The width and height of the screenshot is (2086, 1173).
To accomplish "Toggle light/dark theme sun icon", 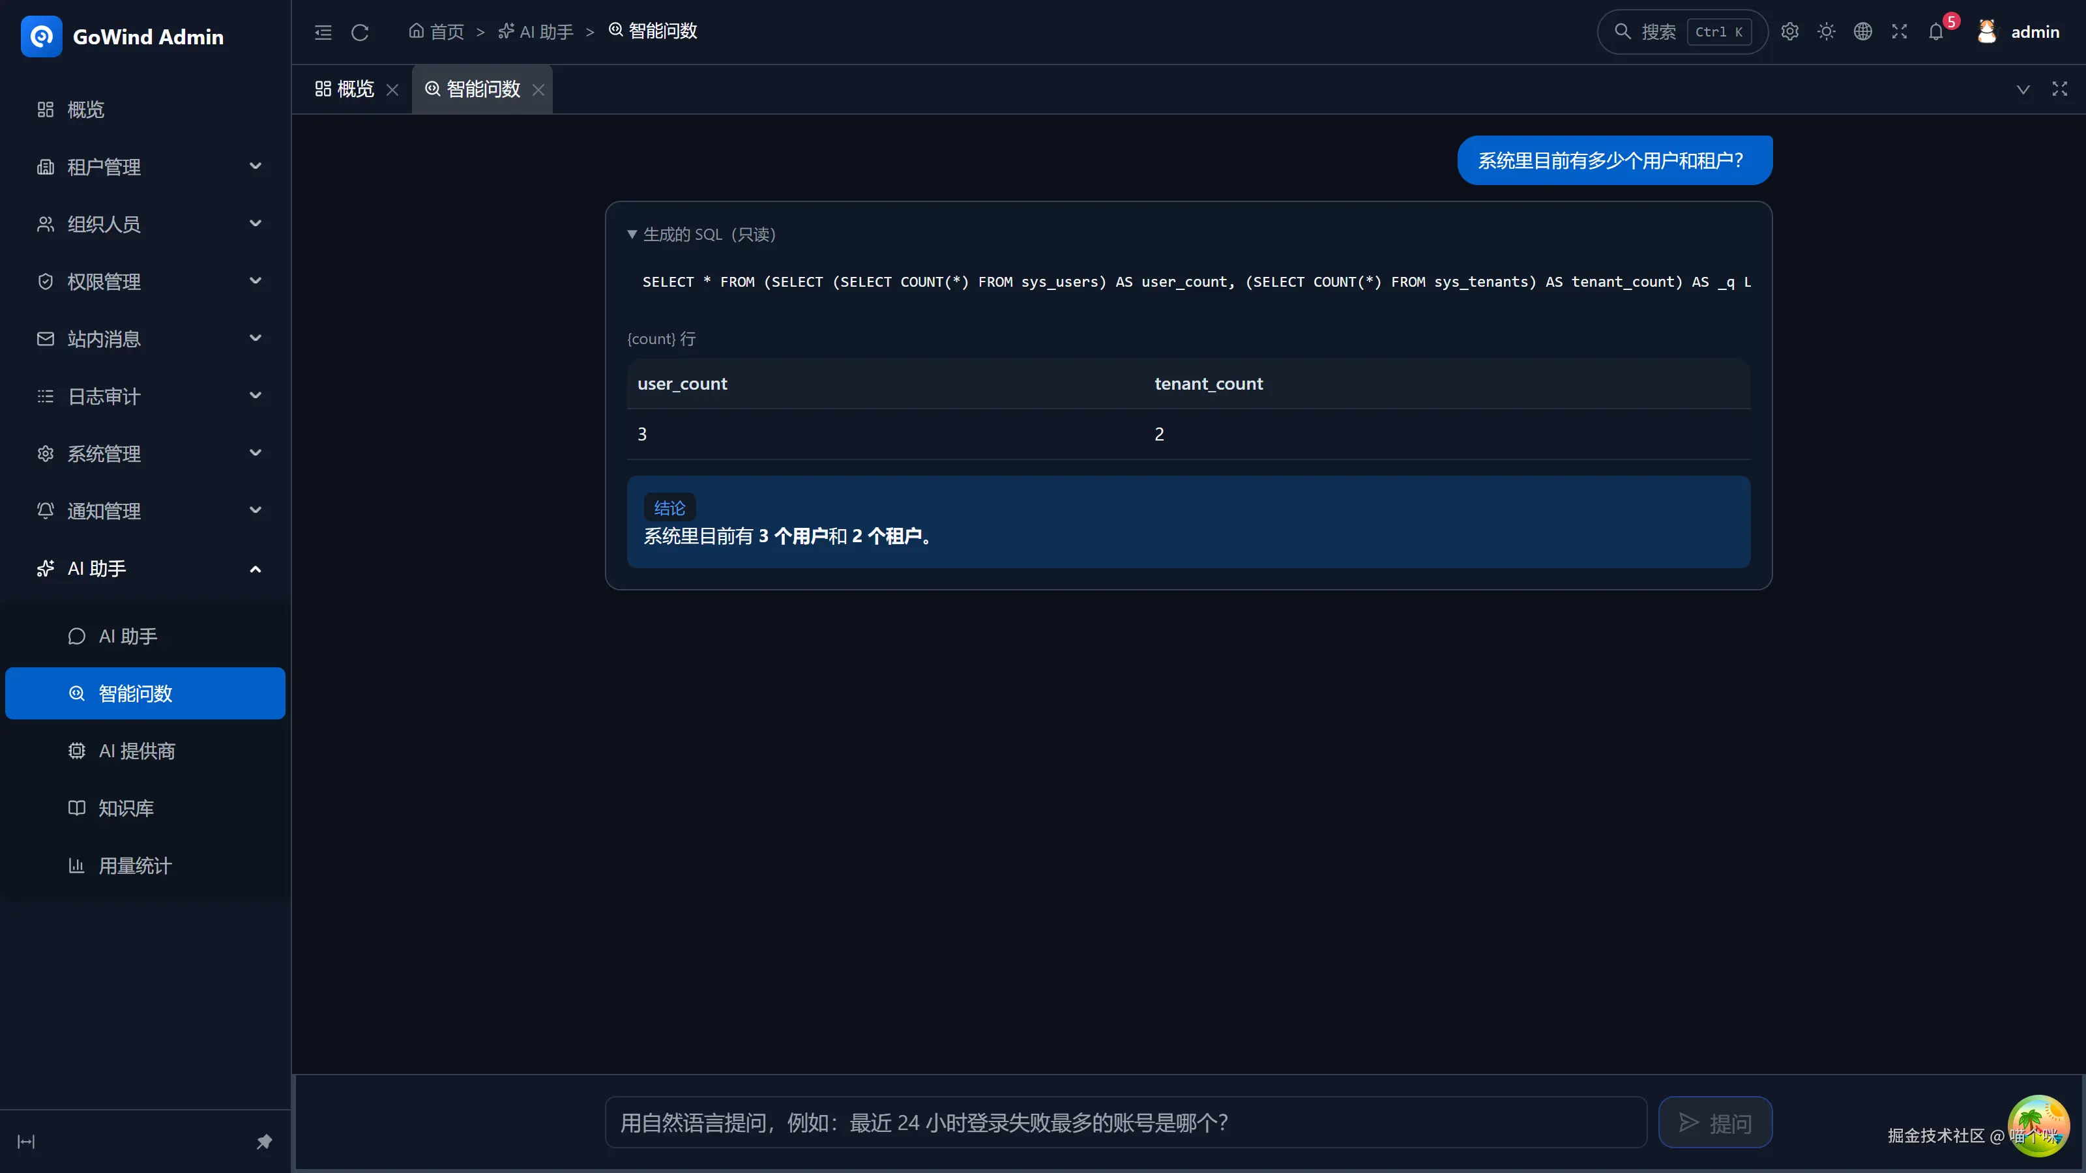I will point(1826,31).
